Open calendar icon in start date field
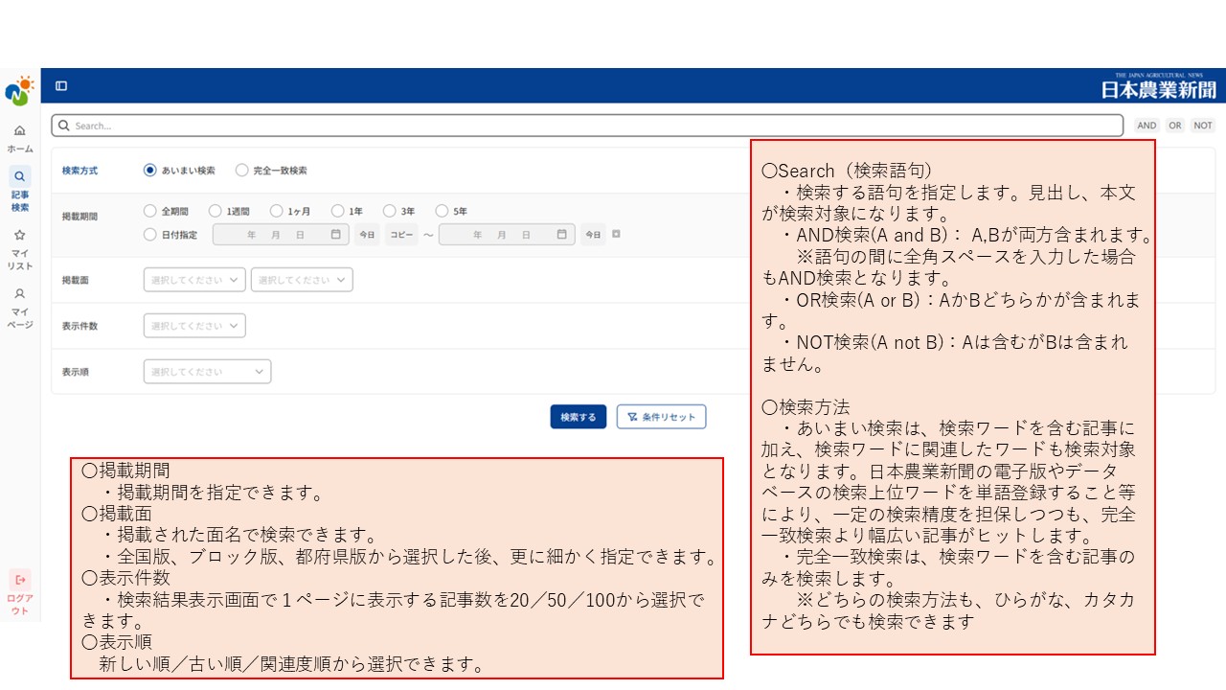 336,234
